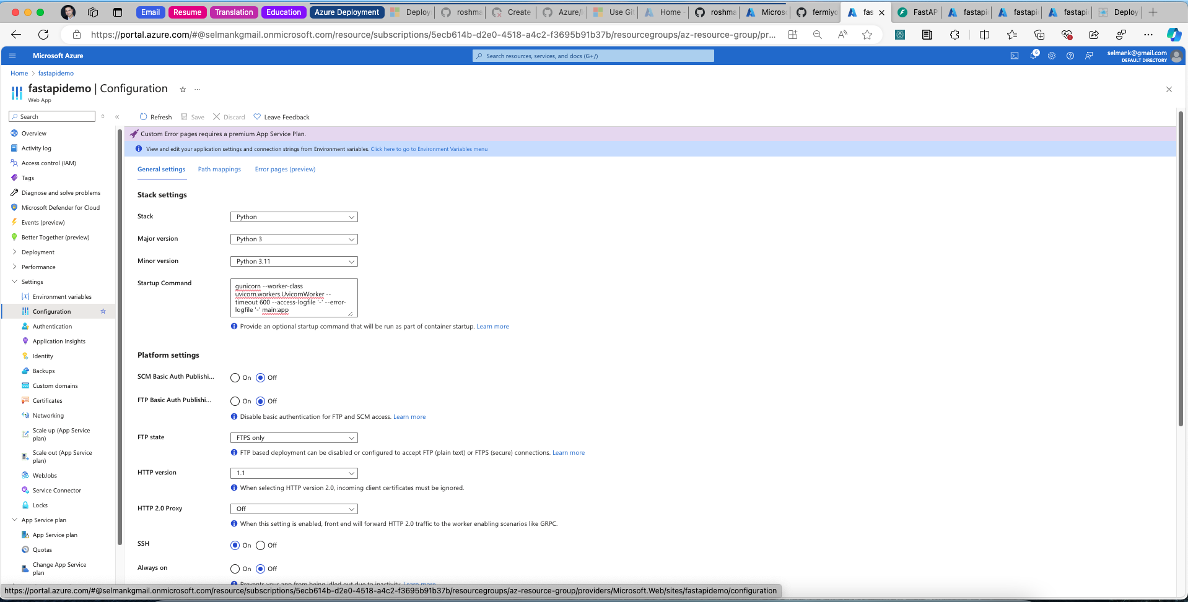Image resolution: width=1188 pixels, height=602 pixels.
Task: Turn Always on to Off
Action: coord(260,569)
